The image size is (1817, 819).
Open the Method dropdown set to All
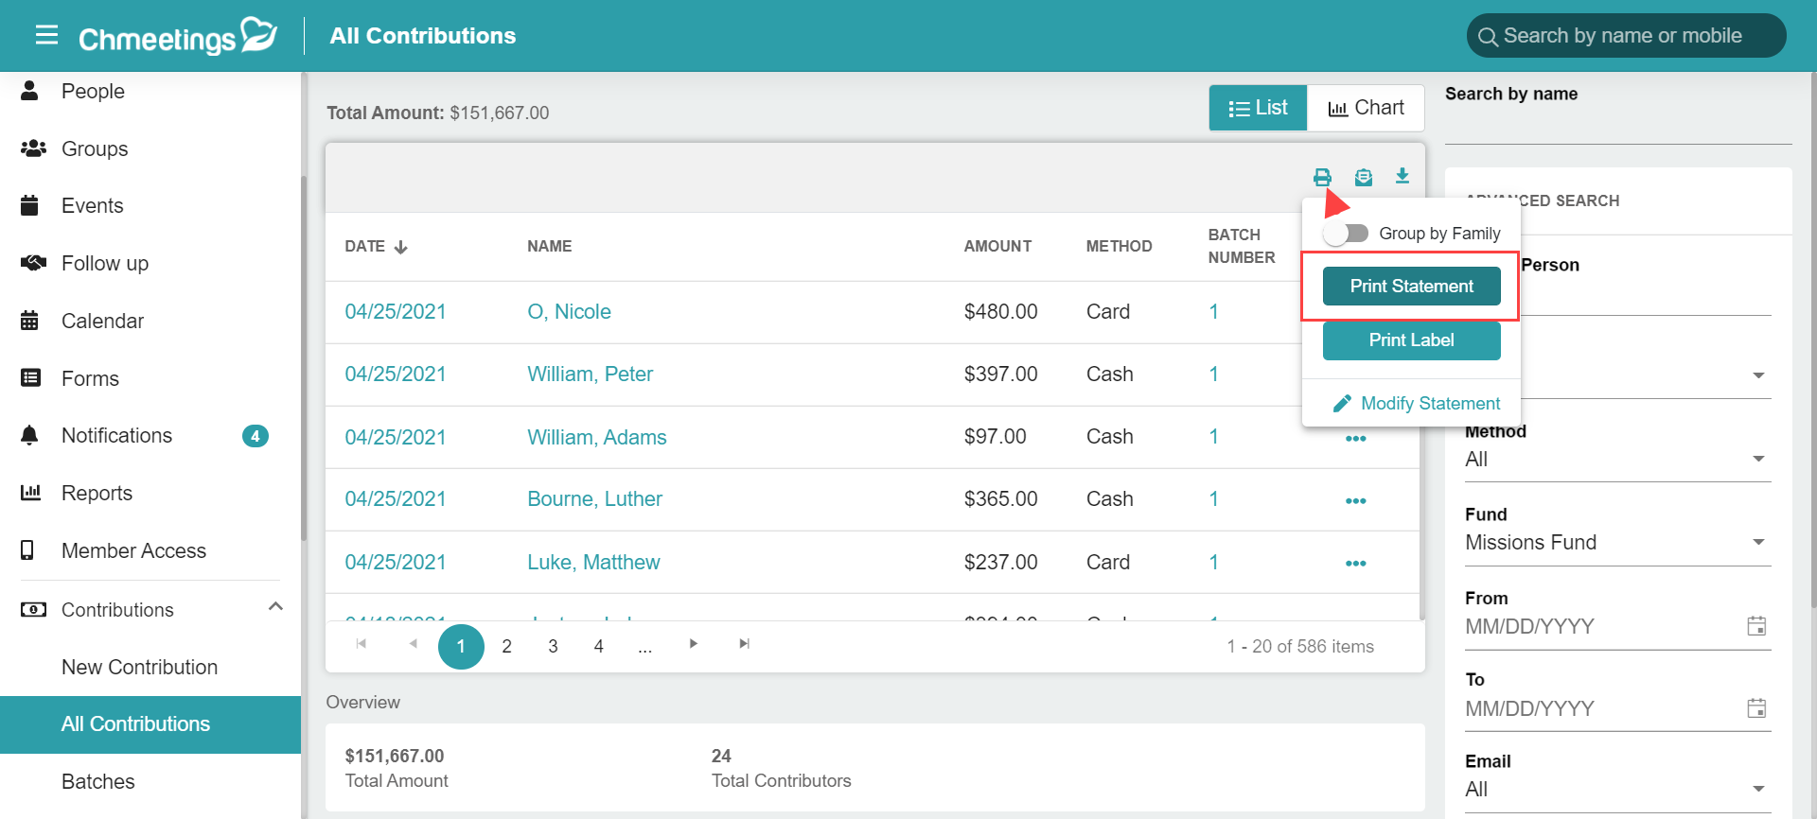pos(1617,460)
